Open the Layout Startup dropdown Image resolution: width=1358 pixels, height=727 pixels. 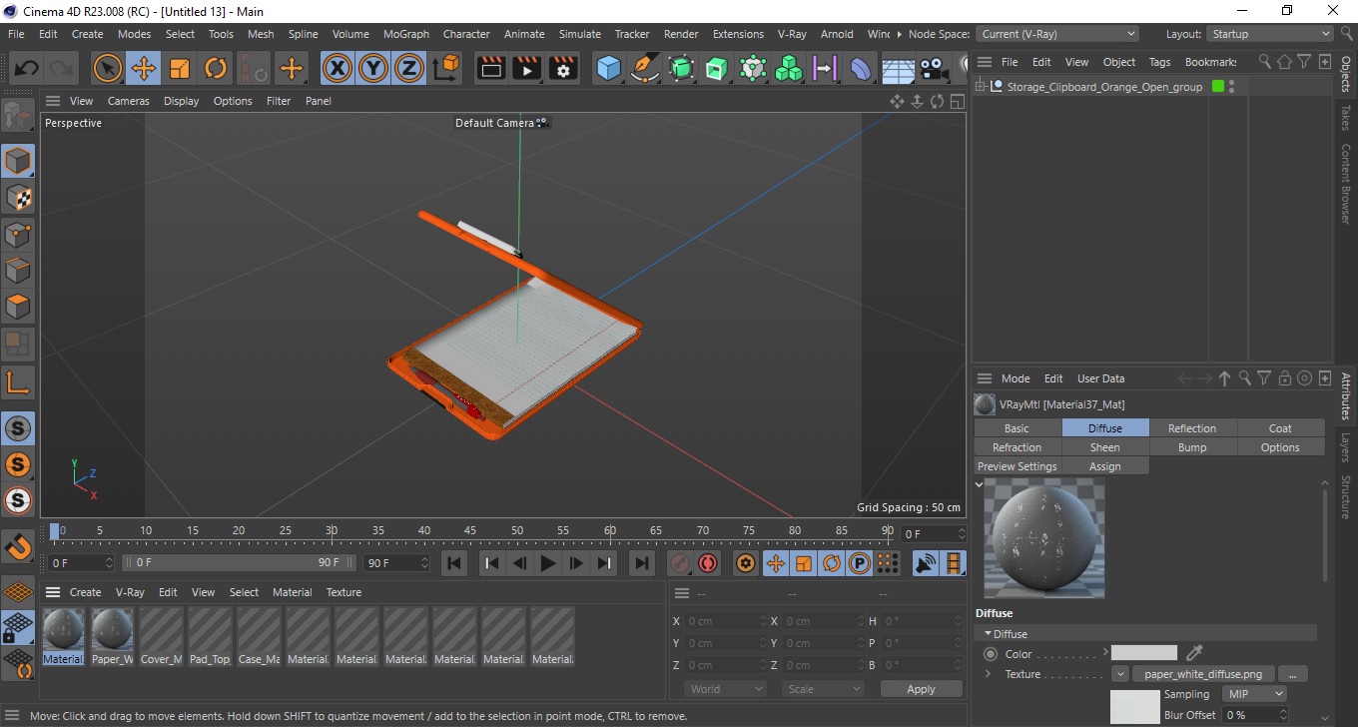pyautogui.click(x=1270, y=34)
